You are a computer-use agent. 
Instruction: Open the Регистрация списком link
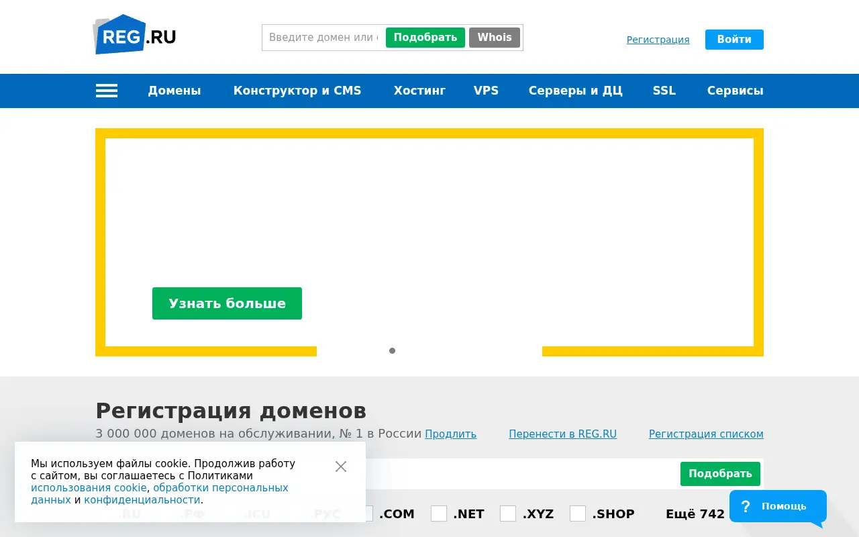tap(706, 434)
